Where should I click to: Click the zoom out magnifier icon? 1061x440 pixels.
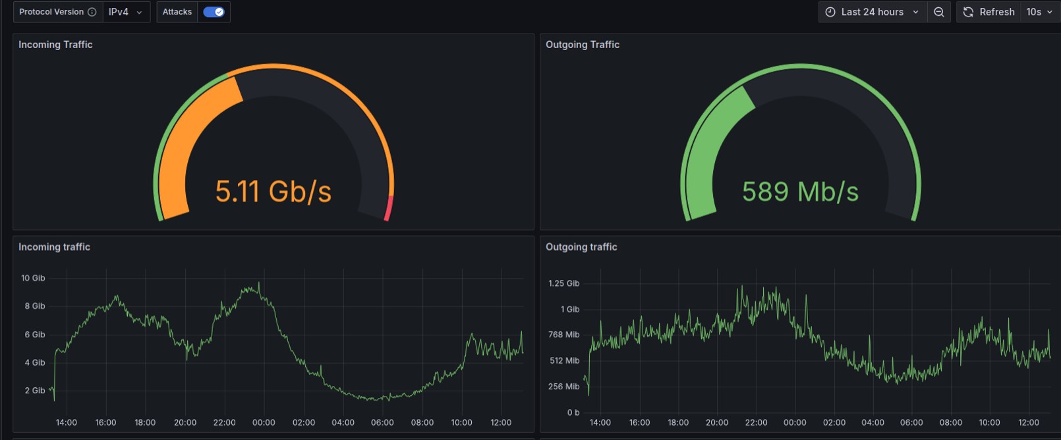(x=939, y=12)
